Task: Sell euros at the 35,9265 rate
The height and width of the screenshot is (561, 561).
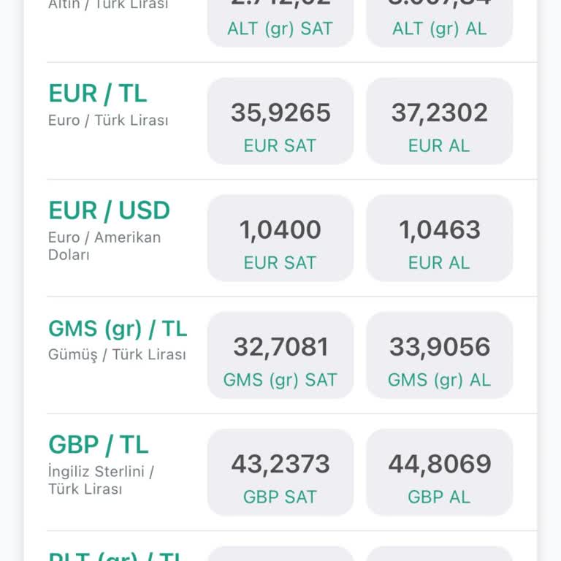Action: point(280,121)
